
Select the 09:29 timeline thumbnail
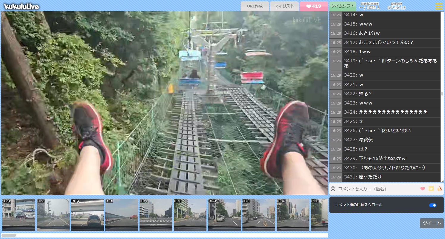pos(258,215)
